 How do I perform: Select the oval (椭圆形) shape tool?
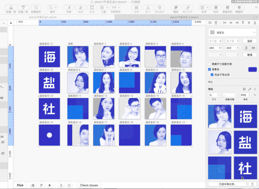[239, 7]
